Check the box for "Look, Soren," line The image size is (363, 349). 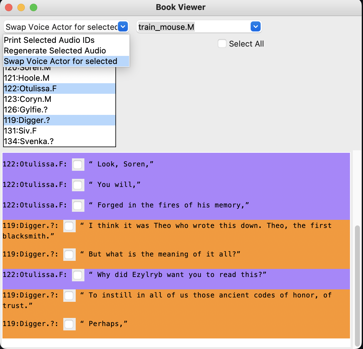pos(78,164)
